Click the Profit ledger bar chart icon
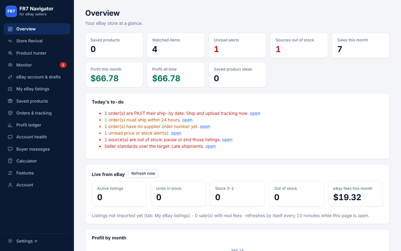 coord(10,125)
